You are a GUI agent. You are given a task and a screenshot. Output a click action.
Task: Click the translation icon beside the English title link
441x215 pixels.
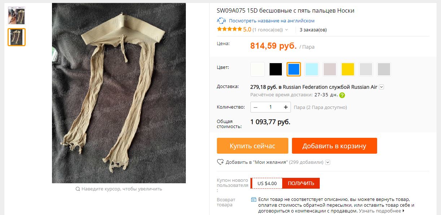(x=221, y=21)
